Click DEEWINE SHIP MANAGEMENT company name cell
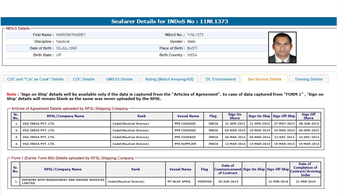337x195 pixels. tap(63, 182)
